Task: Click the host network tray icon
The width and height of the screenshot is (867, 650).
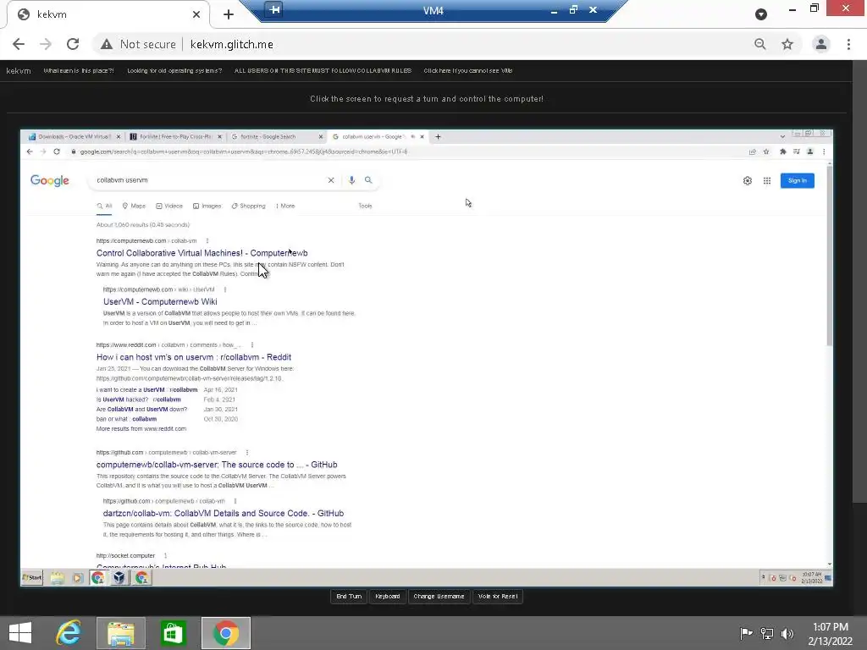Action: (x=767, y=633)
